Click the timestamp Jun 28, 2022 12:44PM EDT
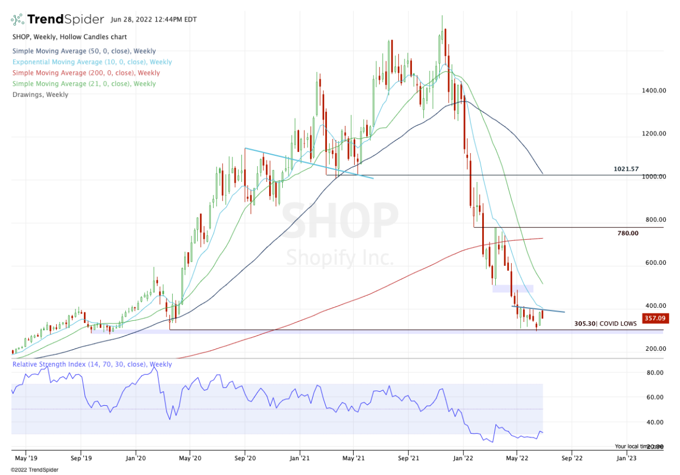This screenshot has height=475, width=680. tap(153, 20)
